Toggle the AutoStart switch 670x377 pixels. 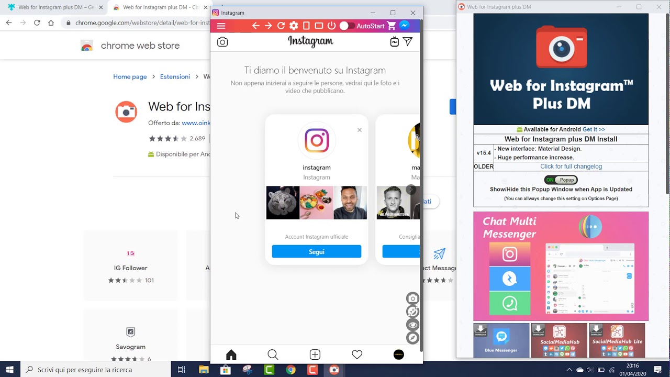[347, 26]
